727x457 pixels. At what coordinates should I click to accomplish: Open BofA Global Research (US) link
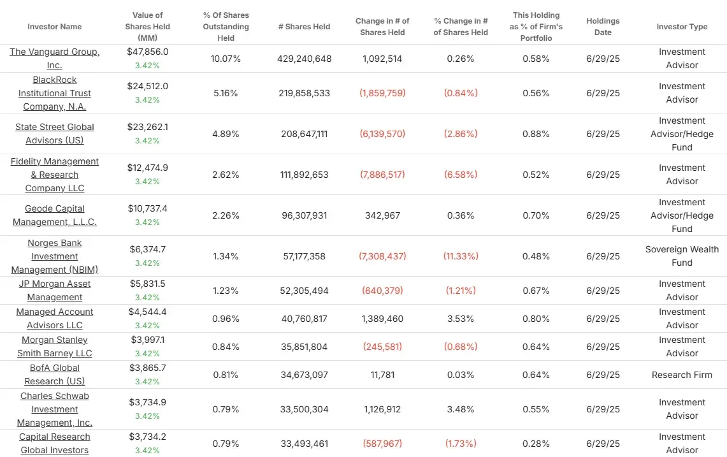[x=55, y=374]
